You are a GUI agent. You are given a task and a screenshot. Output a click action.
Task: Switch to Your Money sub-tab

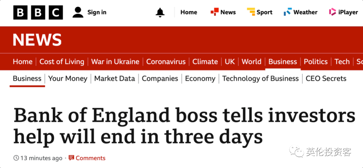pos(68,78)
